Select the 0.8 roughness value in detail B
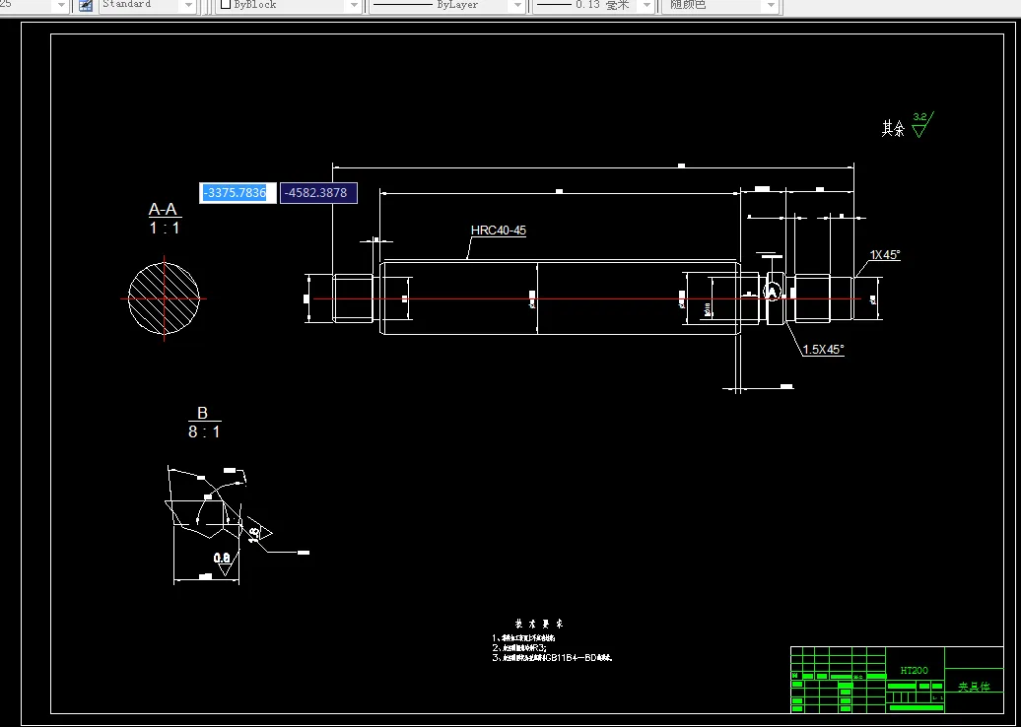This screenshot has width=1021, height=727. [x=222, y=558]
